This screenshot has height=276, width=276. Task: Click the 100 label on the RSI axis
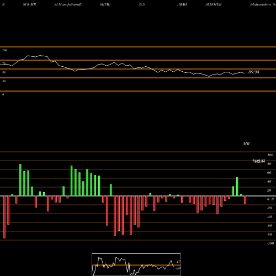(x=5, y=50)
